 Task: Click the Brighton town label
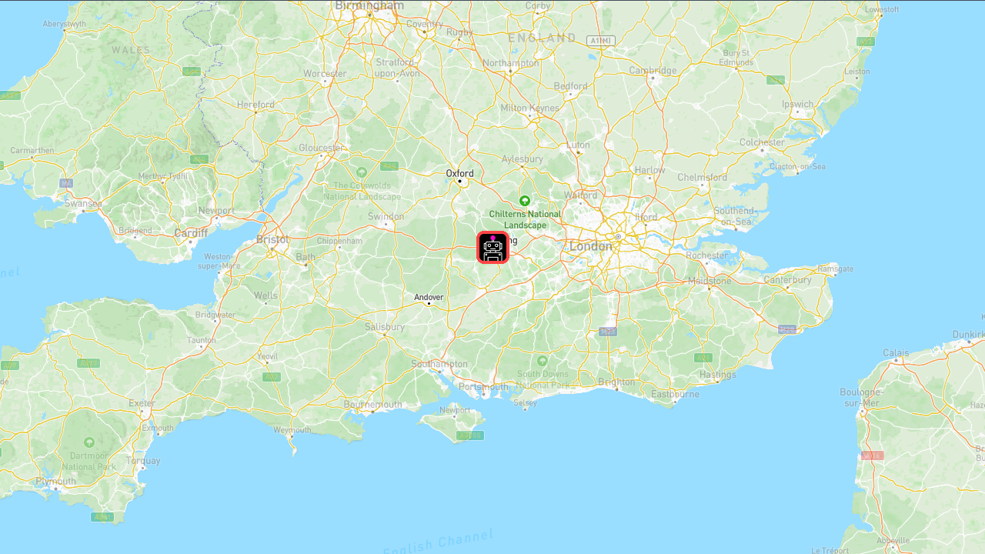pos(617,382)
